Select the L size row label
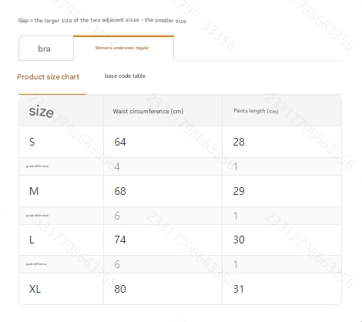The width and height of the screenshot is (362, 322). pyautogui.click(x=32, y=240)
